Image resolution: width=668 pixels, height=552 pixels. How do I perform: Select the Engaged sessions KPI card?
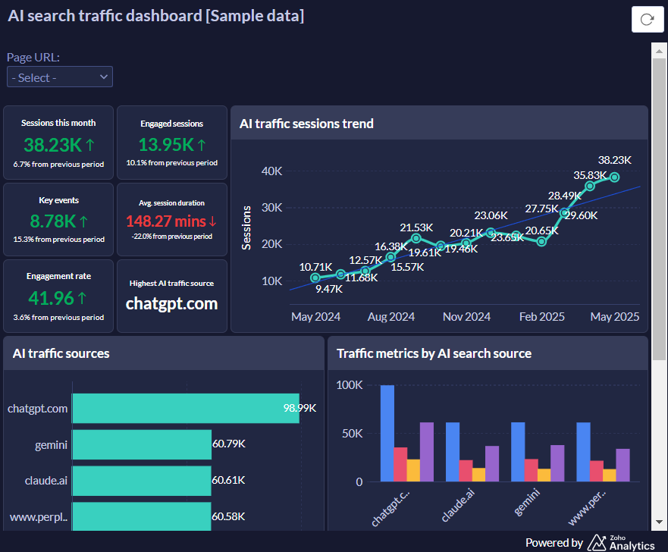click(172, 143)
